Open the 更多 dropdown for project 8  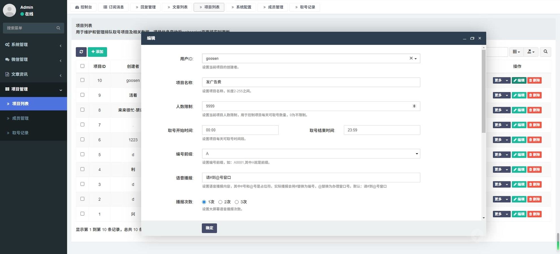point(501,110)
